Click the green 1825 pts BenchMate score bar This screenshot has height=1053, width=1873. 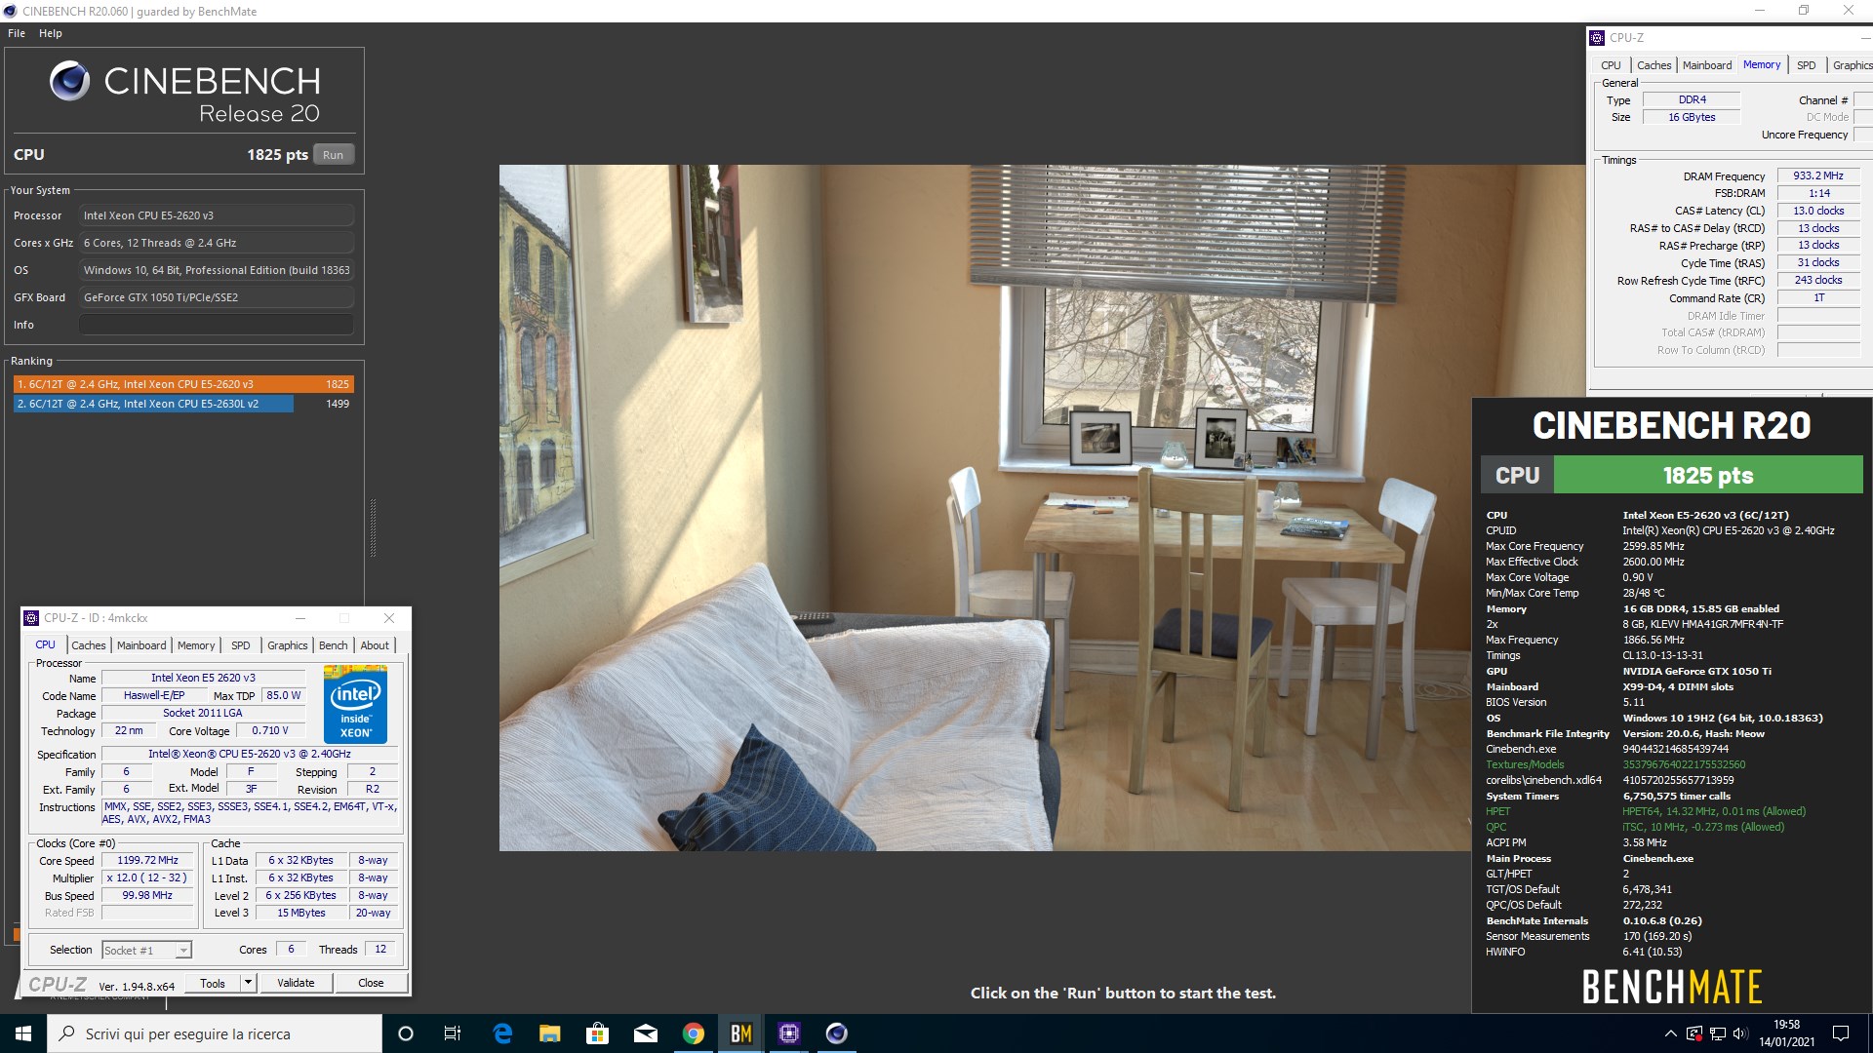click(x=1708, y=476)
